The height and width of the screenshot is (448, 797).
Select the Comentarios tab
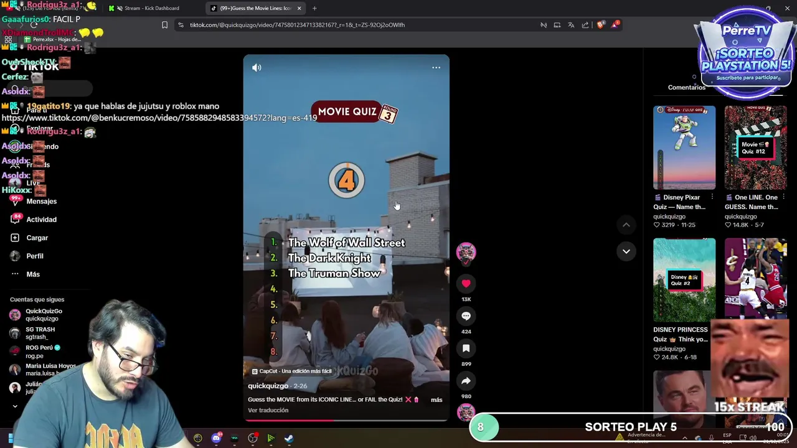coord(686,88)
